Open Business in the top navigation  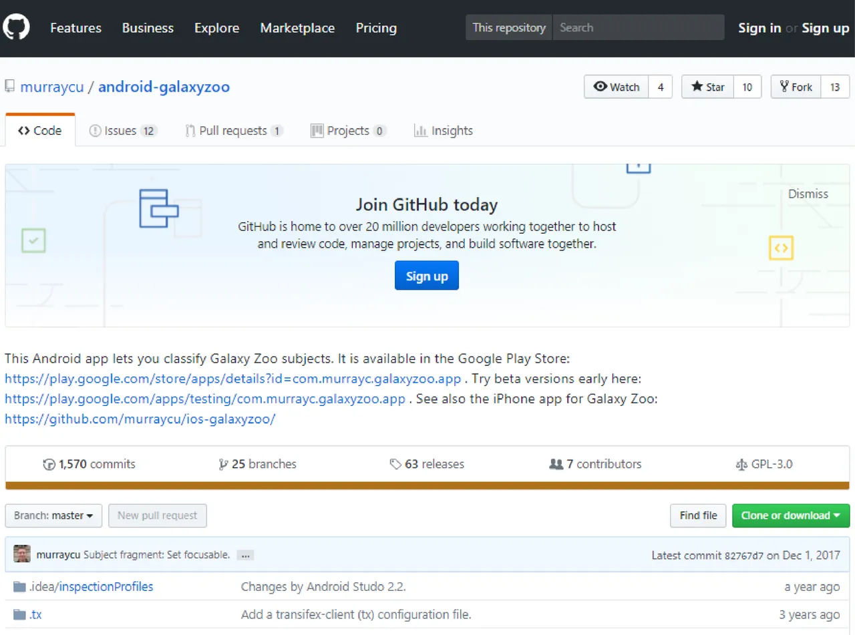148,28
